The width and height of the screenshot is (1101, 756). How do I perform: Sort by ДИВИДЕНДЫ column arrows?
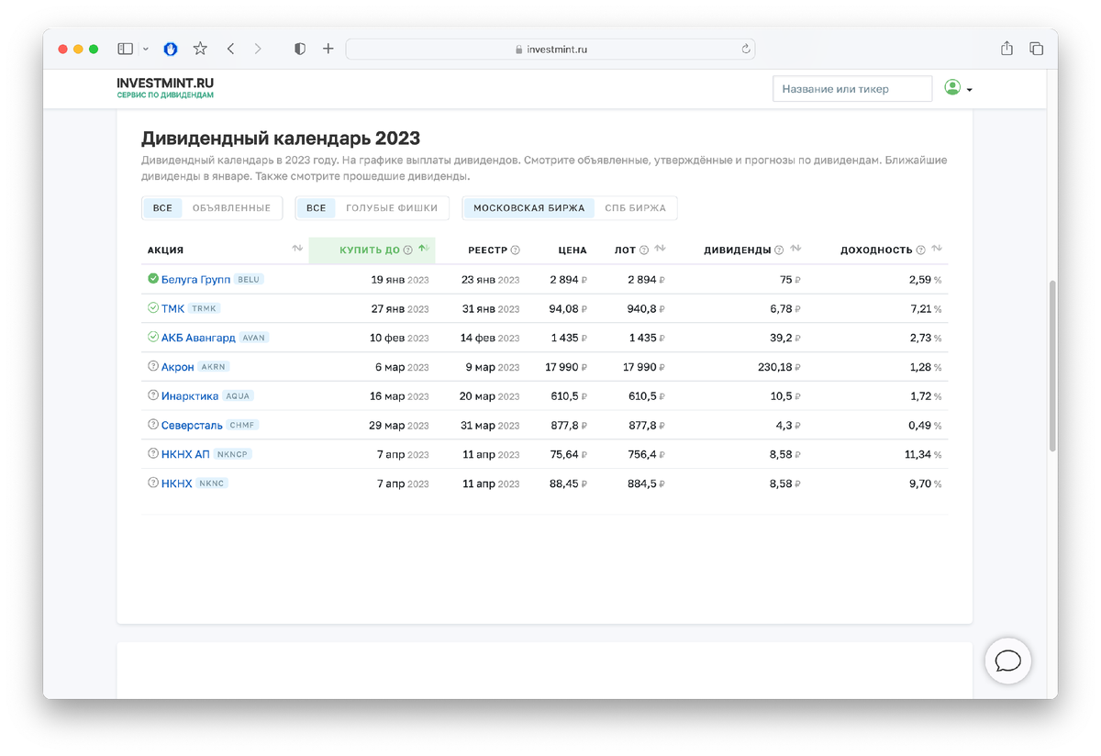[x=795, y=249]
